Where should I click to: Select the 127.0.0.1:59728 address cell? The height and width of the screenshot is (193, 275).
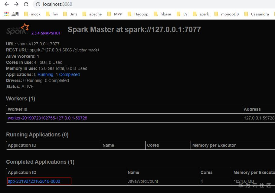tap(259, 118)
